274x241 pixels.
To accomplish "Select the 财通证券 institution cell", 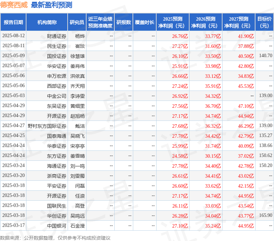I will (57, 36).
